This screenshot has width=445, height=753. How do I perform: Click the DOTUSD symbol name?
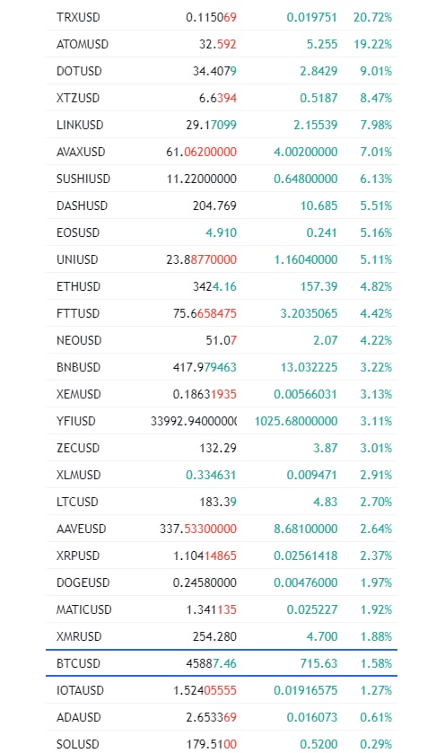click(79, 71)
